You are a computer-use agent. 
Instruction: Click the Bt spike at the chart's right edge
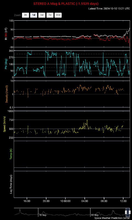click(x=129, y=29)
